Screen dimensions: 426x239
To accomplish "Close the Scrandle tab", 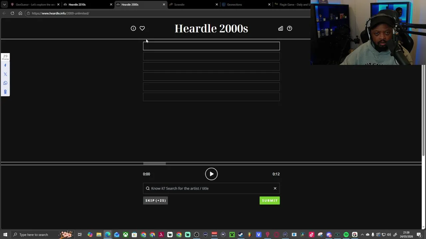I will (x=217, y=5).
